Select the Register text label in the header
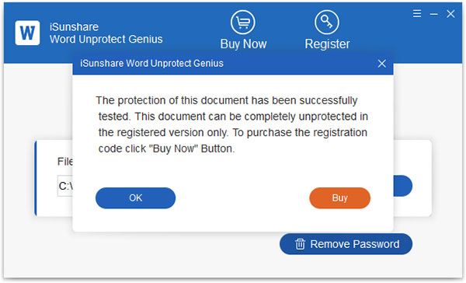The height and width of the screenshot is (283, 466). [x=327, y=44]
